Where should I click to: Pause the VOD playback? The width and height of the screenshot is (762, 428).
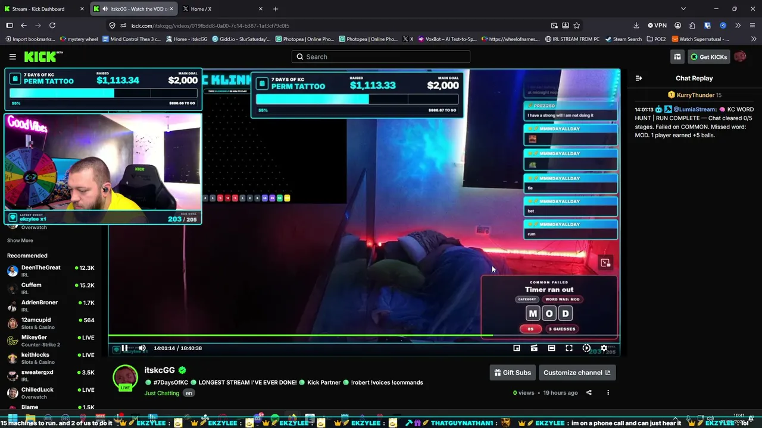124,348
